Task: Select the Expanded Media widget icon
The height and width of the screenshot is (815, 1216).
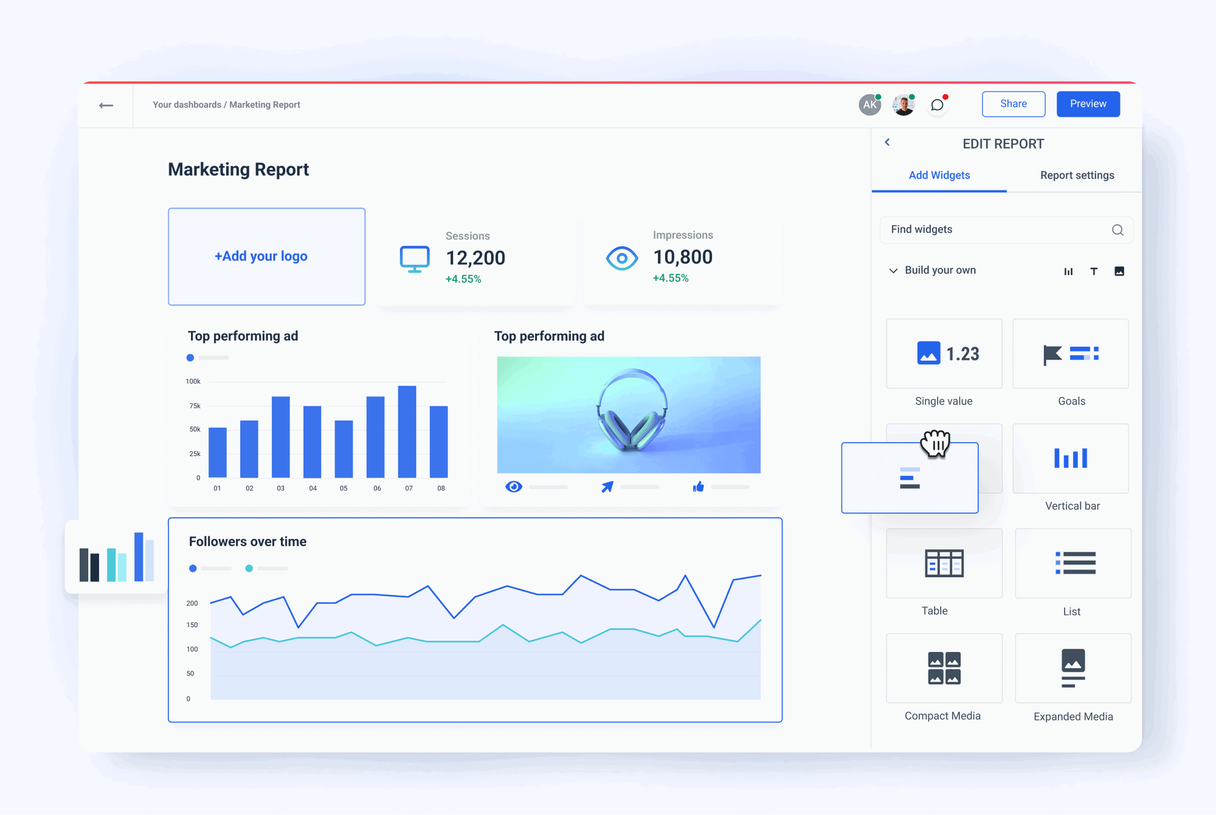Action: point(1073,668)
